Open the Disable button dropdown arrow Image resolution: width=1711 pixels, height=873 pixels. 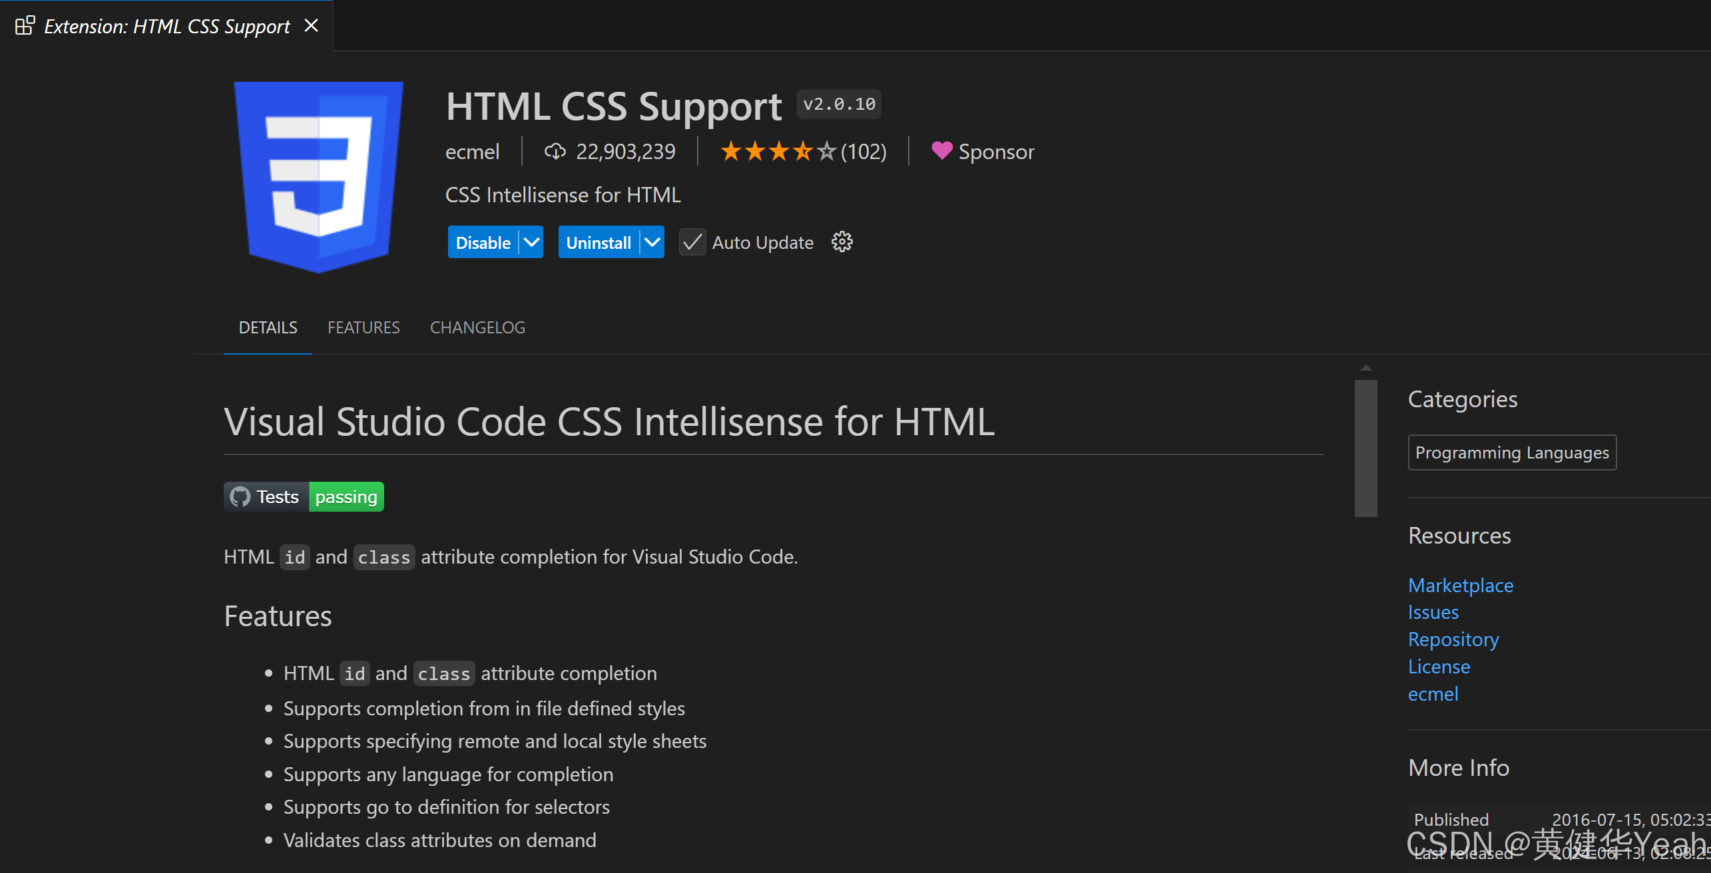pyautogui.click(x=531, y=242)
